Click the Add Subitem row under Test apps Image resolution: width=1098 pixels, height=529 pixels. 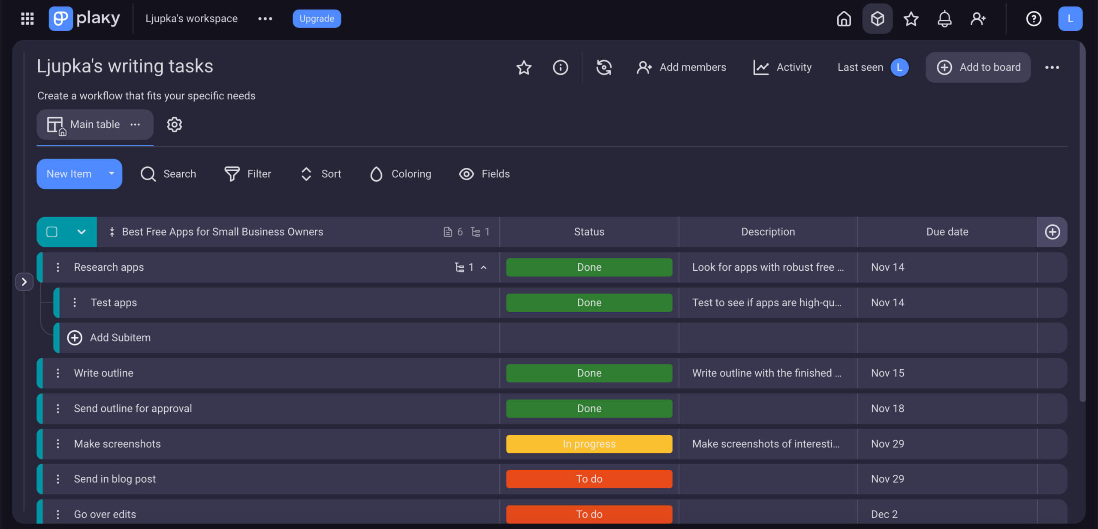click(x=121, y=338)
